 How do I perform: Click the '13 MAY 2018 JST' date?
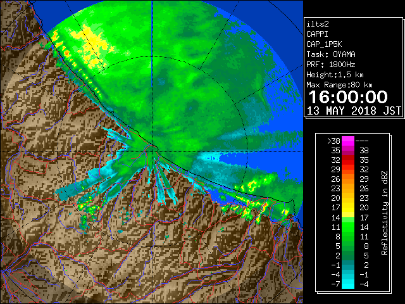354,111
